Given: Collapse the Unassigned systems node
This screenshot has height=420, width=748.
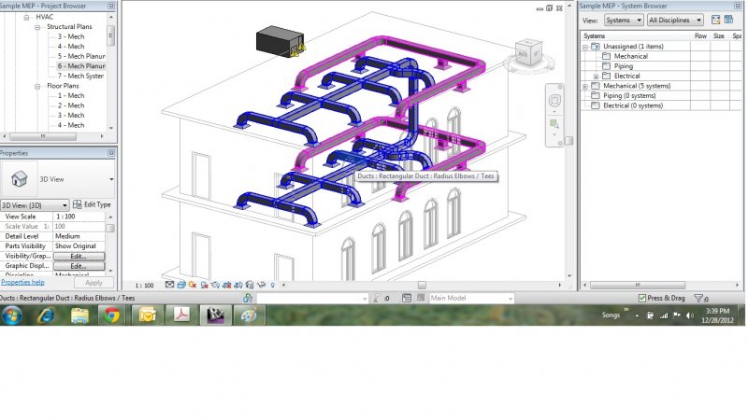Looking at the screenshot, I should 585,47.
